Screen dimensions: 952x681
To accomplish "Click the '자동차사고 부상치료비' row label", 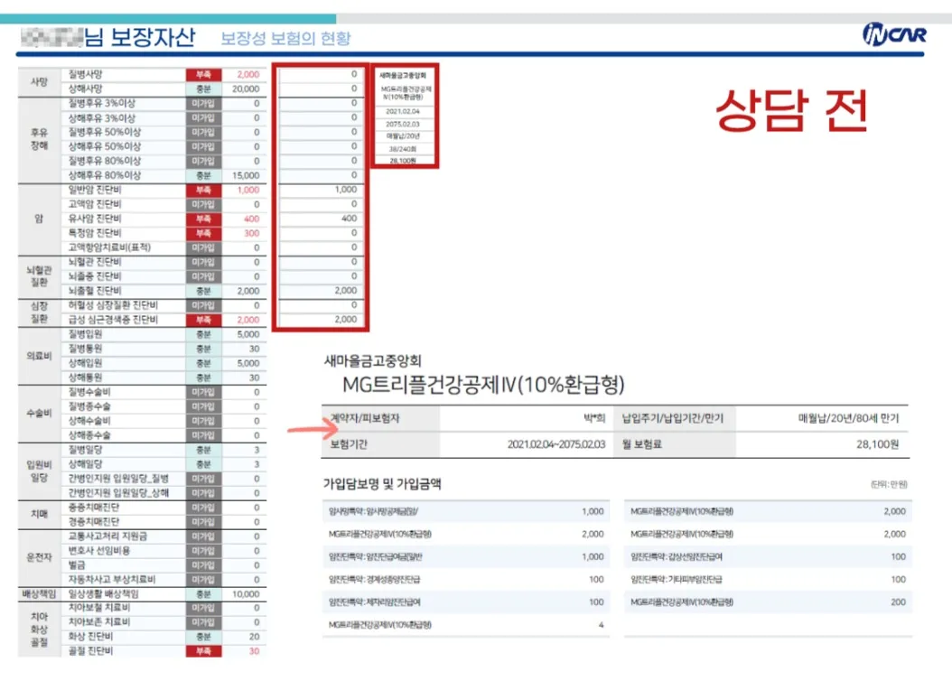I will pos(112,579).
